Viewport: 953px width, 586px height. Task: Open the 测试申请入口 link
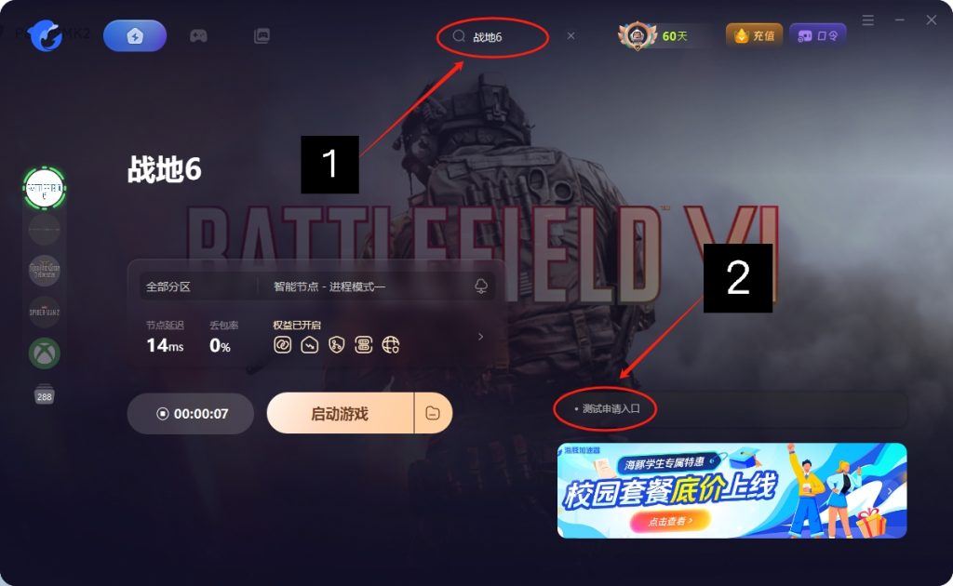pos(611,408)
